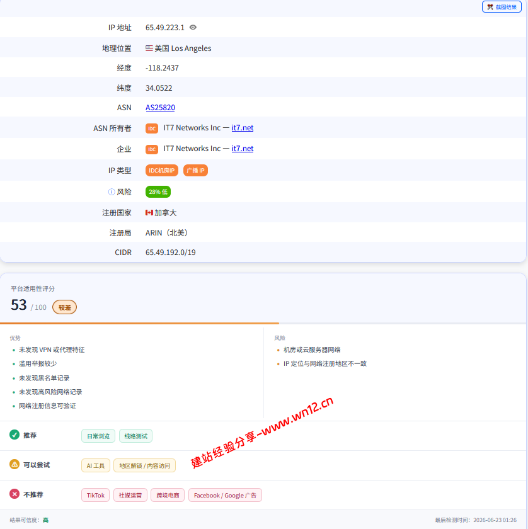Click 网络注册信息可验证 item
This screenshot has width=528, height=529.
(x=47, y=406)
